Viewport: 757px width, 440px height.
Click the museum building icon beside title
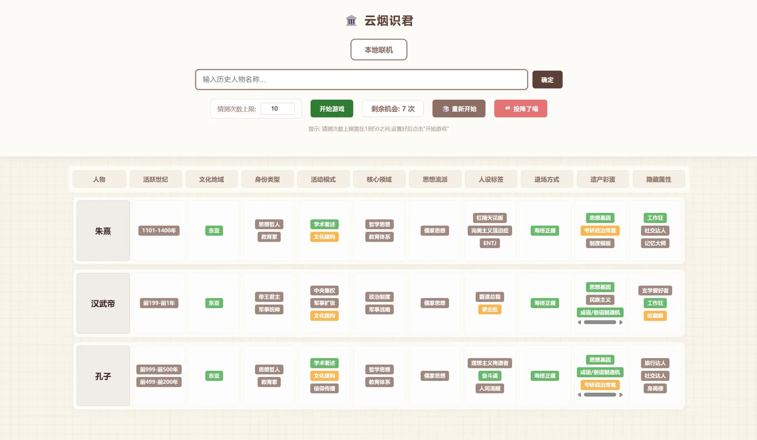point(351,20)
